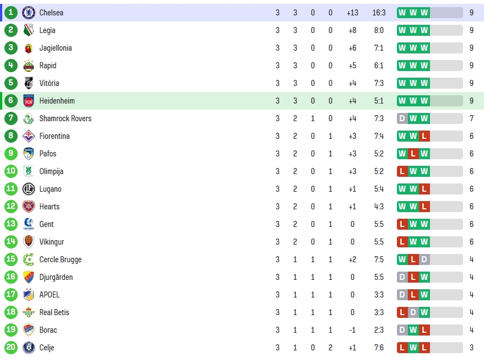The image size is (484, 357).
Task: Click the Hearts club crest
Action: pos(29,207)
